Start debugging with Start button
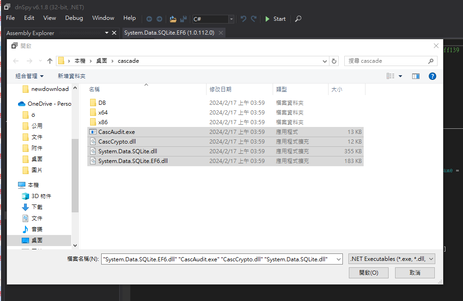463x301 pixels. point(275,19)
